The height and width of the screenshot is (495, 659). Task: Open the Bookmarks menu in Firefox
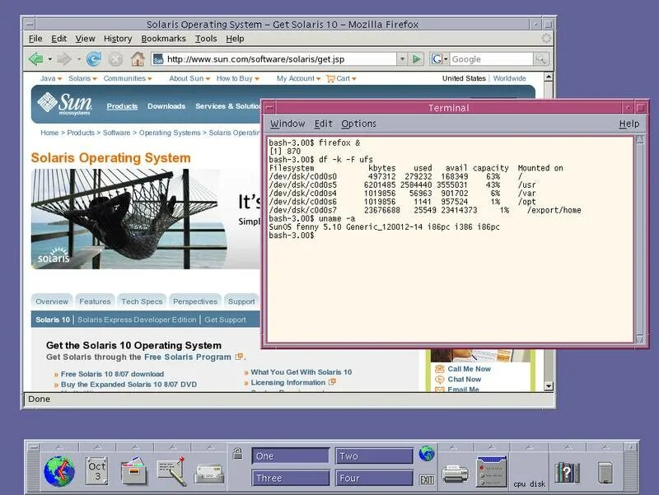[x=163, y=39]
